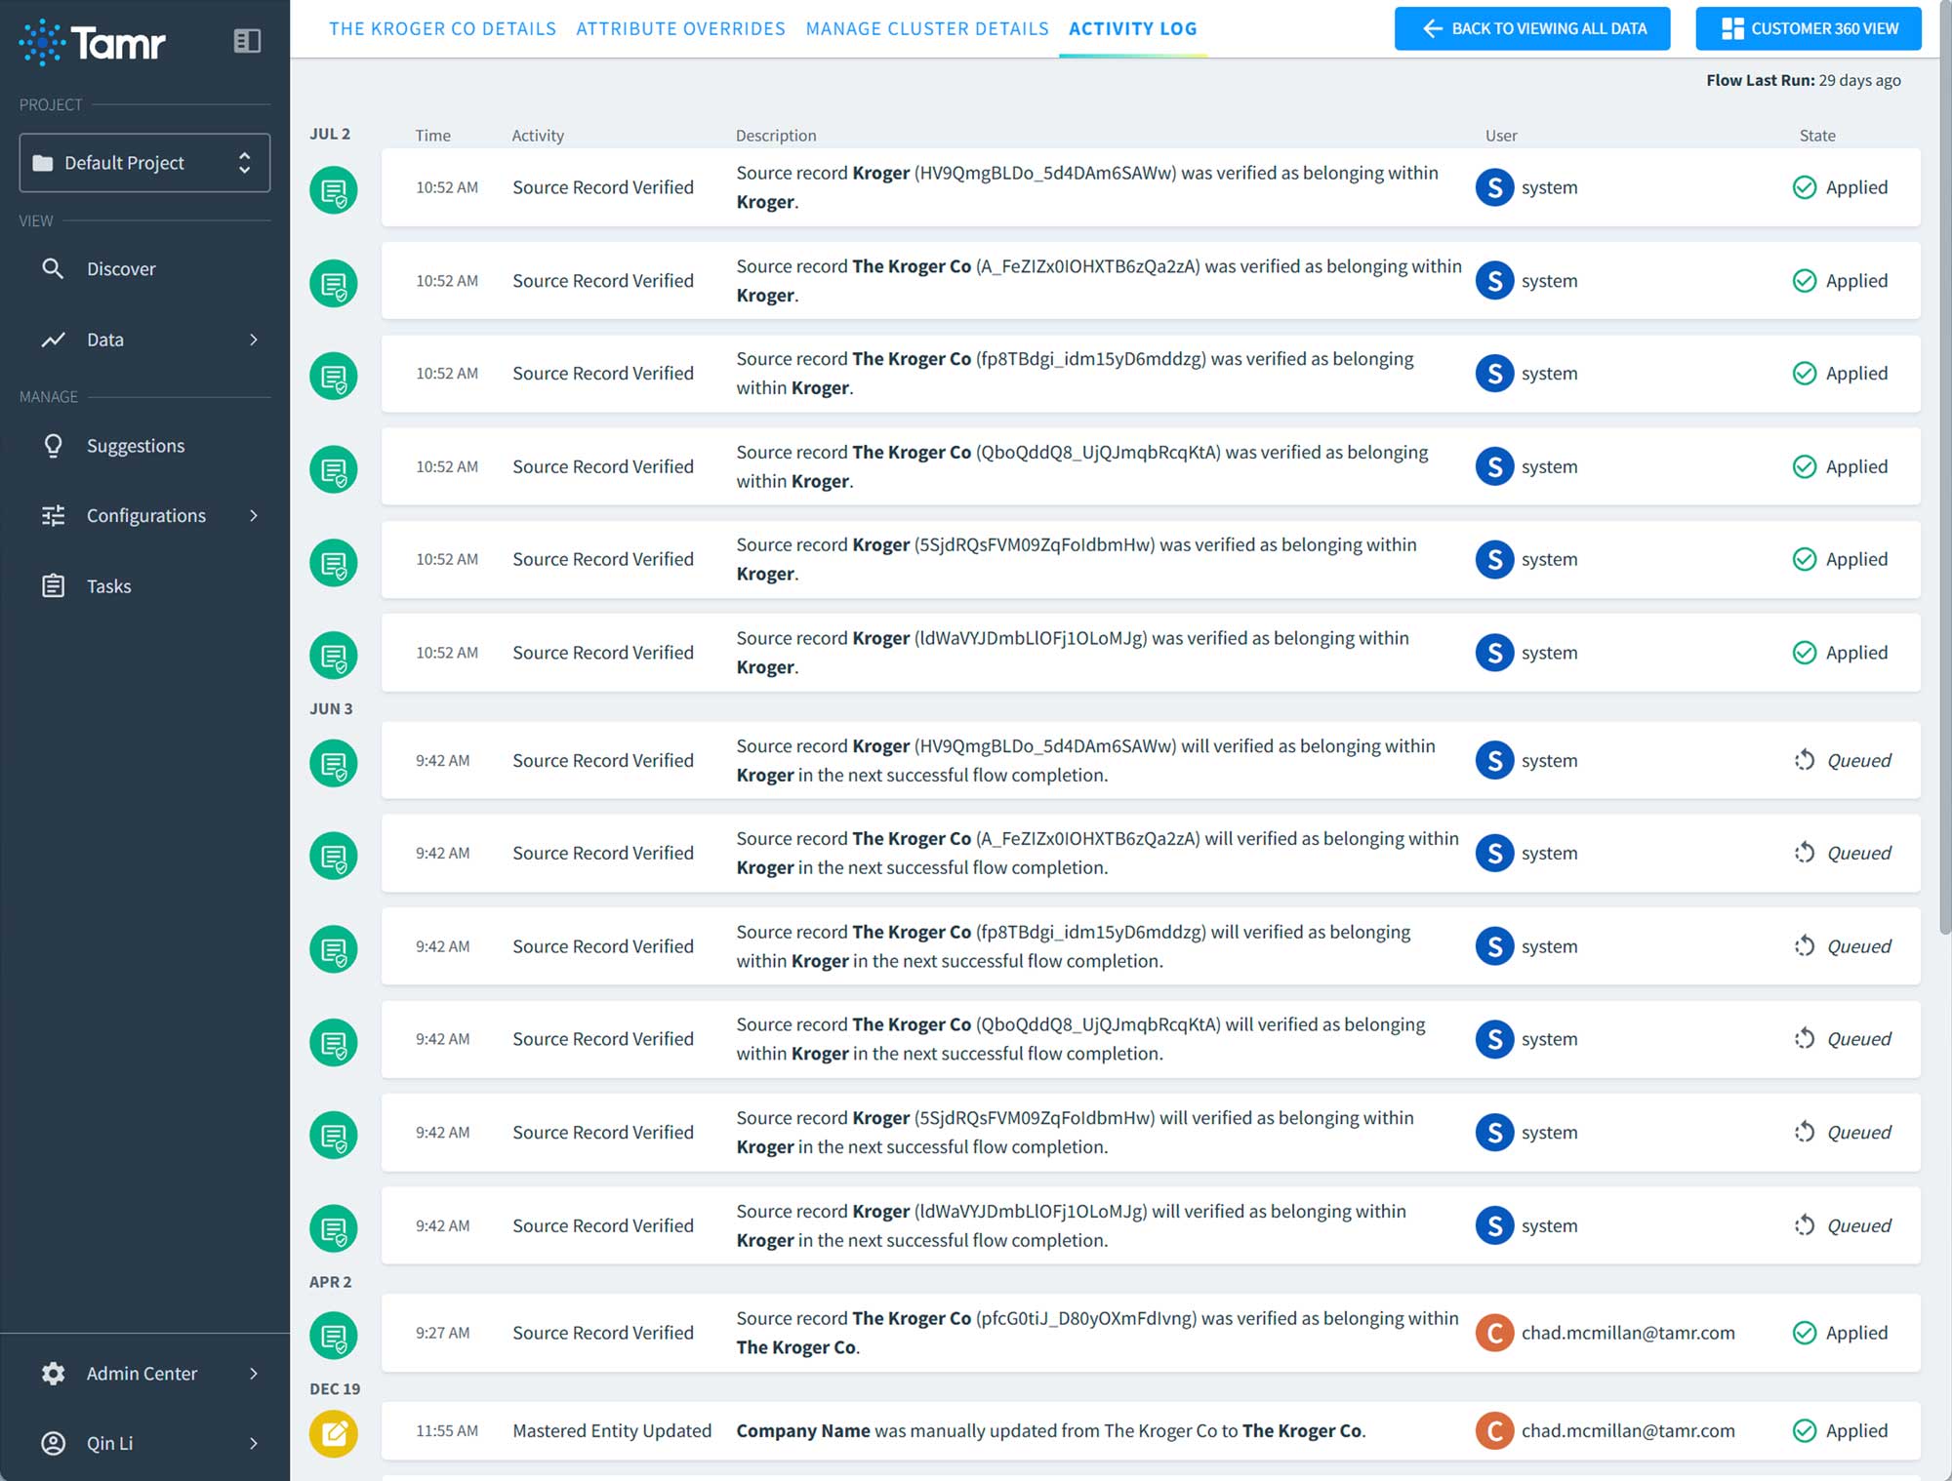
Task: Click the Time column header
Action: [432, 136]
